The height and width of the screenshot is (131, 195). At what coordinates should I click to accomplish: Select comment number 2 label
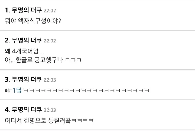pos(7,40)
